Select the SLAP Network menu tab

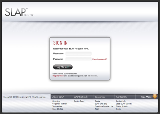tap(80, 97)
